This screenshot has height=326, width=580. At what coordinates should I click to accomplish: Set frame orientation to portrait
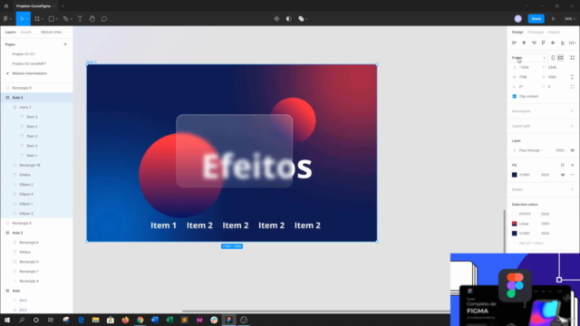tap(553, 58)
